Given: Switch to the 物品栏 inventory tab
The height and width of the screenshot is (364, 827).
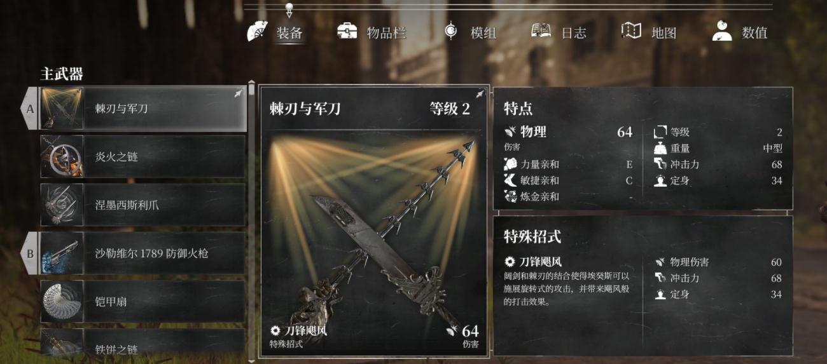Looking at the screenshot, I should click(370, 32).
